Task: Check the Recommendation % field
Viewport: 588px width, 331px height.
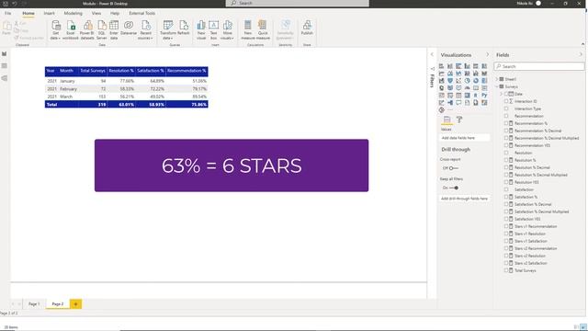Action: click(506, 123)
